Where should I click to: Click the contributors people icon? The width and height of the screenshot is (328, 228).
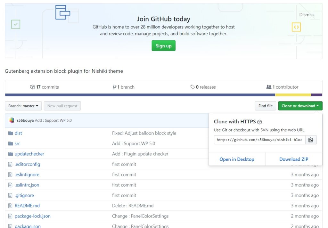click(269, 87)
